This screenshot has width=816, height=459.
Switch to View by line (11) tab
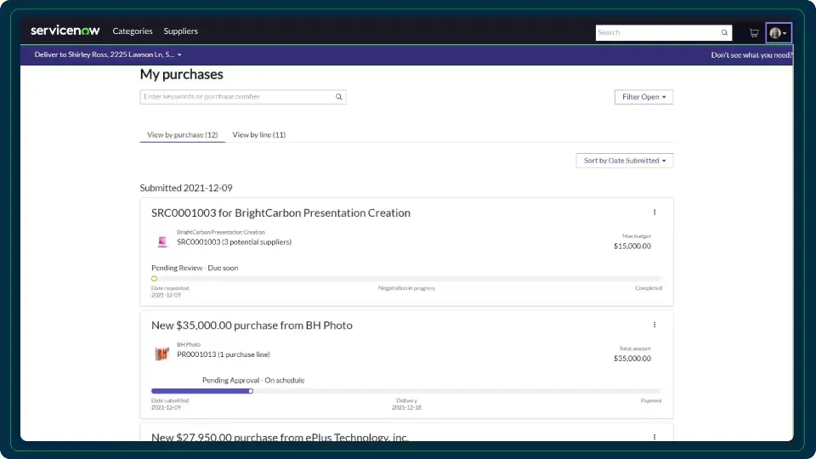(x=258, y=135)
